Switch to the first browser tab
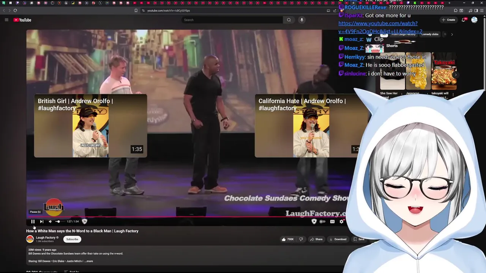Image resolution: width=486 pixels, height=273 pixels. click(x=3, y=3)
